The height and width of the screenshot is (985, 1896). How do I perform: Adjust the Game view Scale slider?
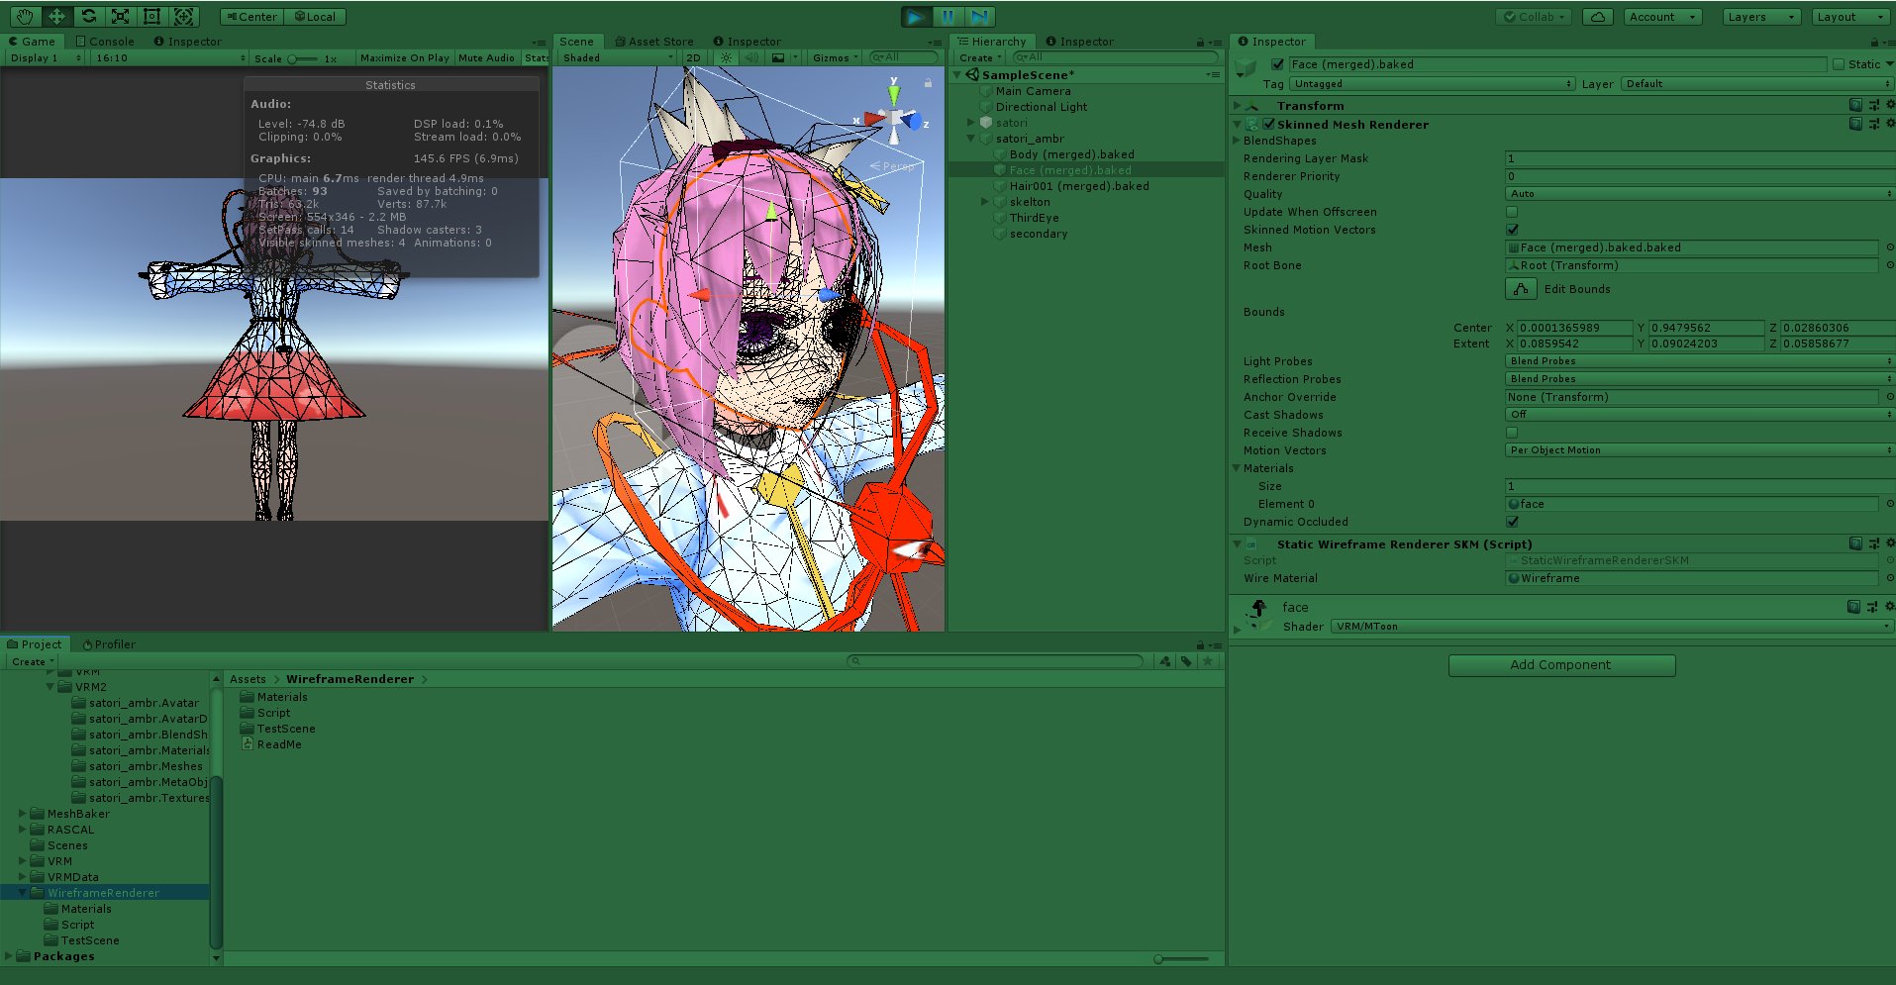coord(303,58)
